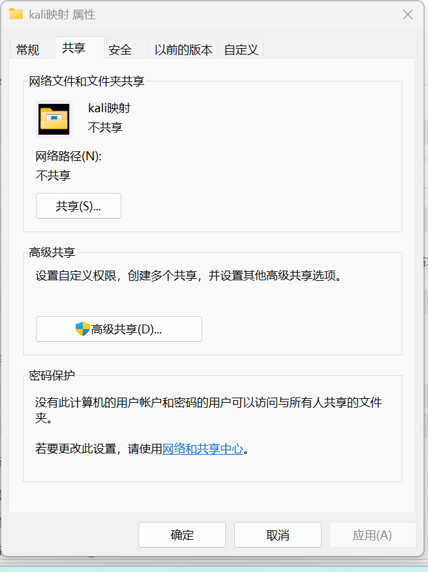Viewport: 428px width, 572px height.
Task: Switch to the 自定义 tab
Action: (x=240, y=49)
